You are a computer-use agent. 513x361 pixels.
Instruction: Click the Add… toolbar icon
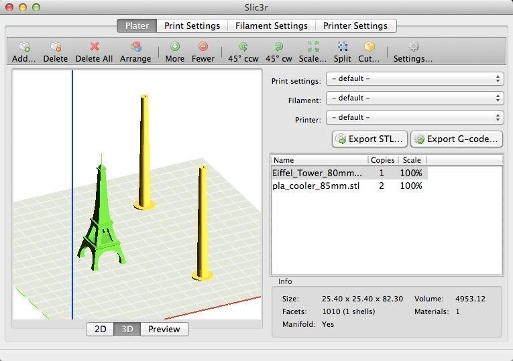[24, 47]
